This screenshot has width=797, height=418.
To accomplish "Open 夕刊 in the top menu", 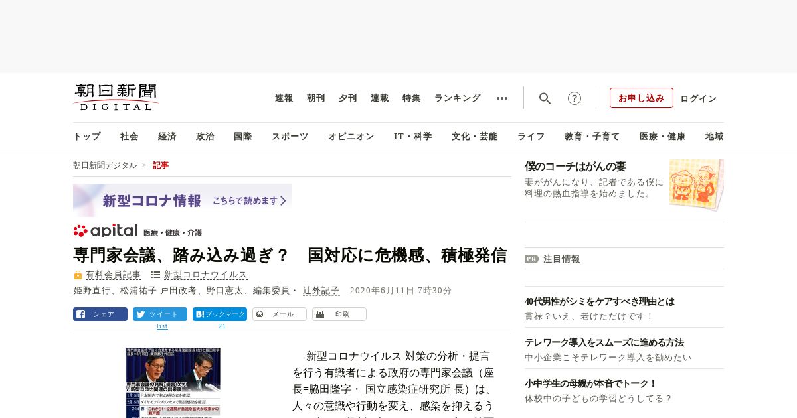I will click(348, 98).
